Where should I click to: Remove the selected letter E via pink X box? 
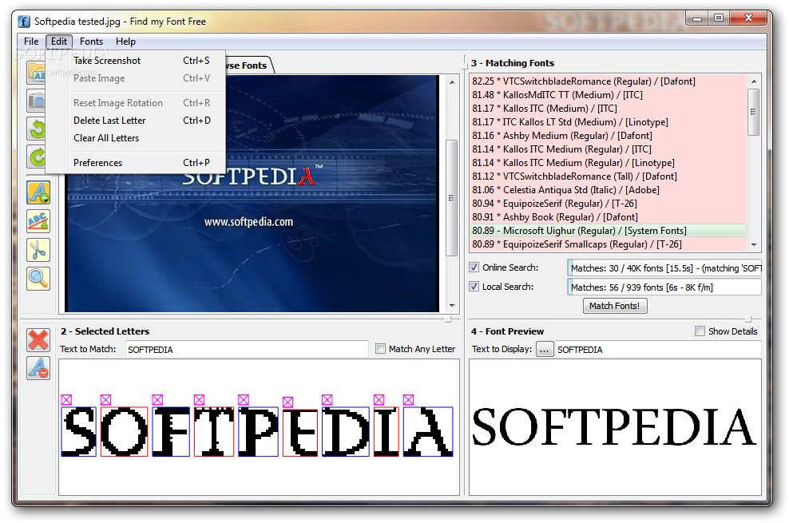tap(287, 402)
